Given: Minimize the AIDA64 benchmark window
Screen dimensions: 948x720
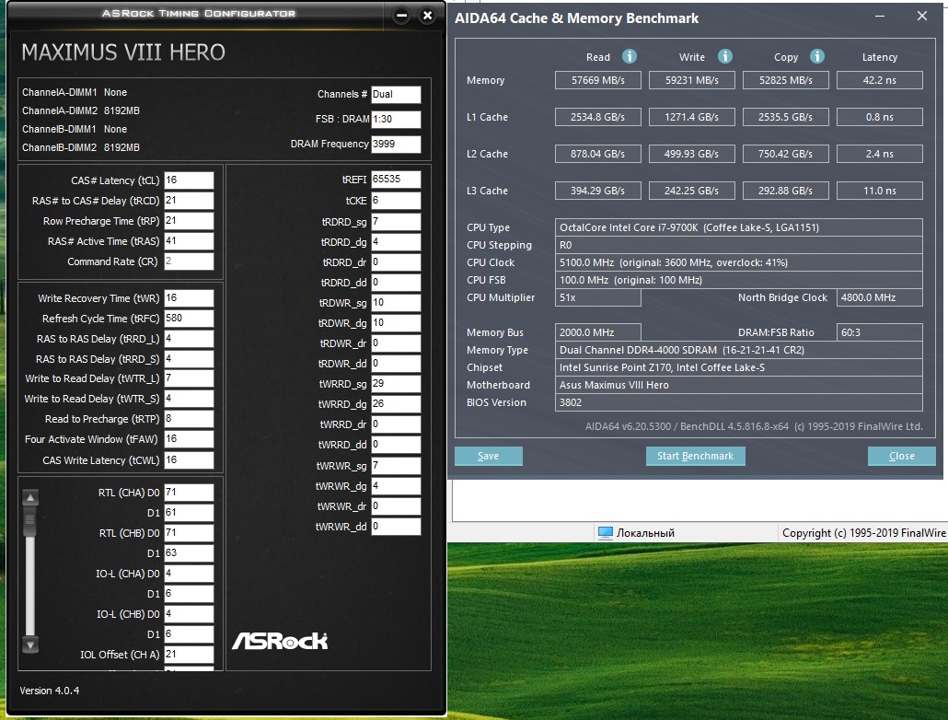Looking at the screenshot, I should tap(880, 17).
